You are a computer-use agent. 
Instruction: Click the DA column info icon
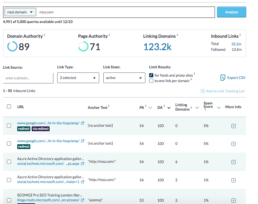pyautogui.click(x=164, y=106)
